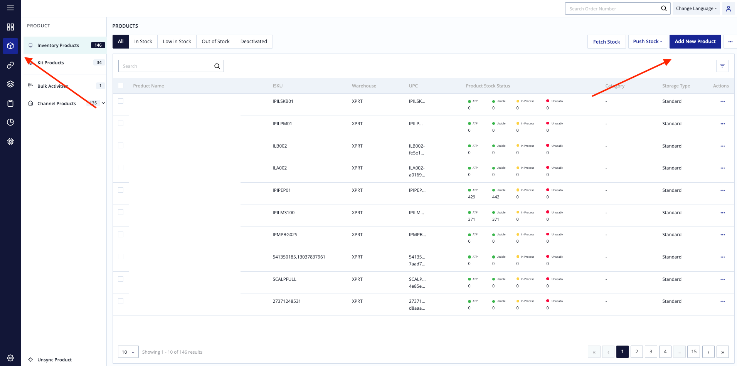Screen dimensions: 737x366
Task: Expand the Channel Products chevron
Action: tap(103, 103)
